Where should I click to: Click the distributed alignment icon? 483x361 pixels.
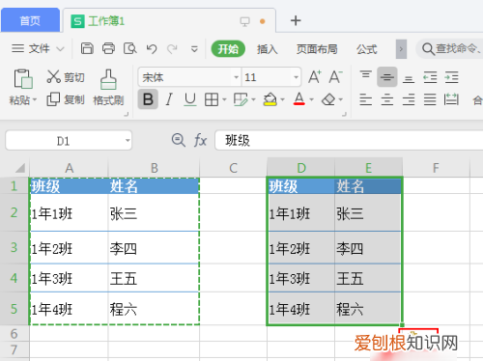pos(451,99)
